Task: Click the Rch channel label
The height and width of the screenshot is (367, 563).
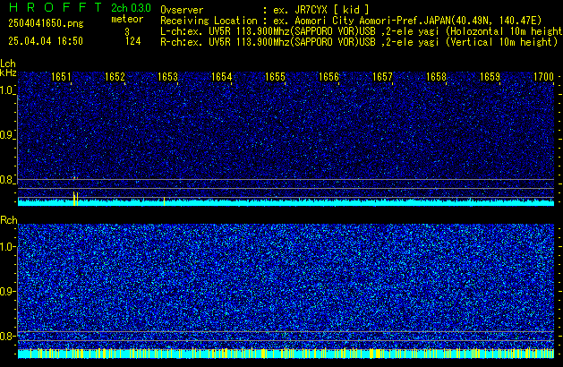Action: pos(9,220)
